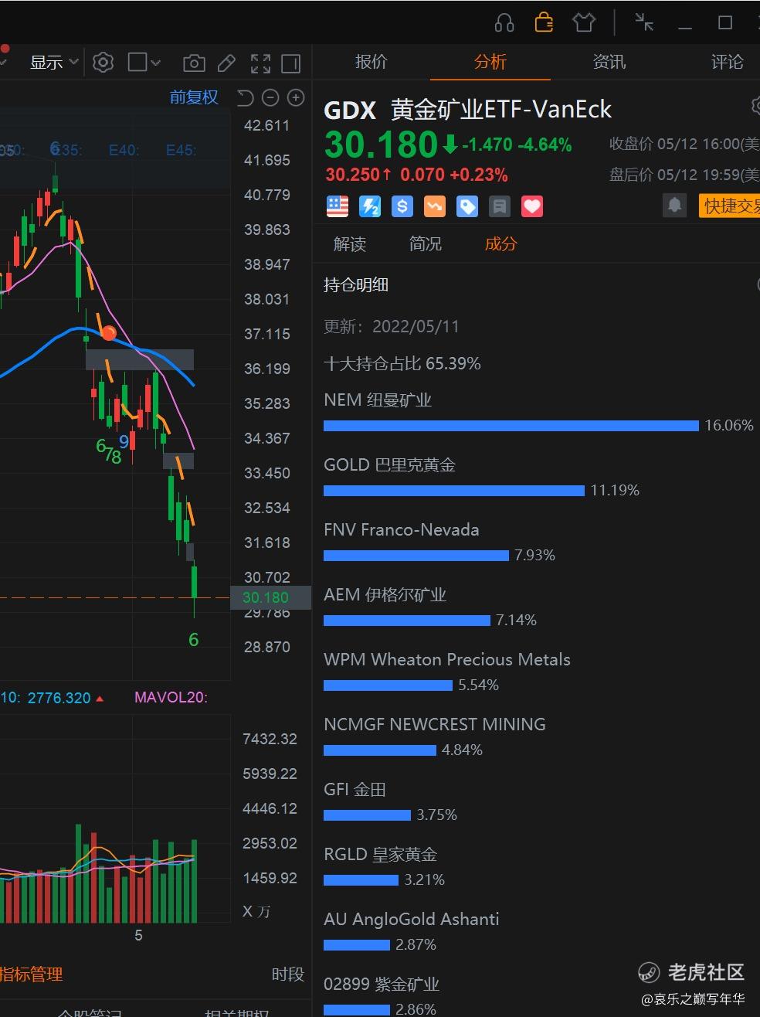Screen dimensions: 760x1017
Task: Click the blue dollar sign icon
Action: click(402, 206)
